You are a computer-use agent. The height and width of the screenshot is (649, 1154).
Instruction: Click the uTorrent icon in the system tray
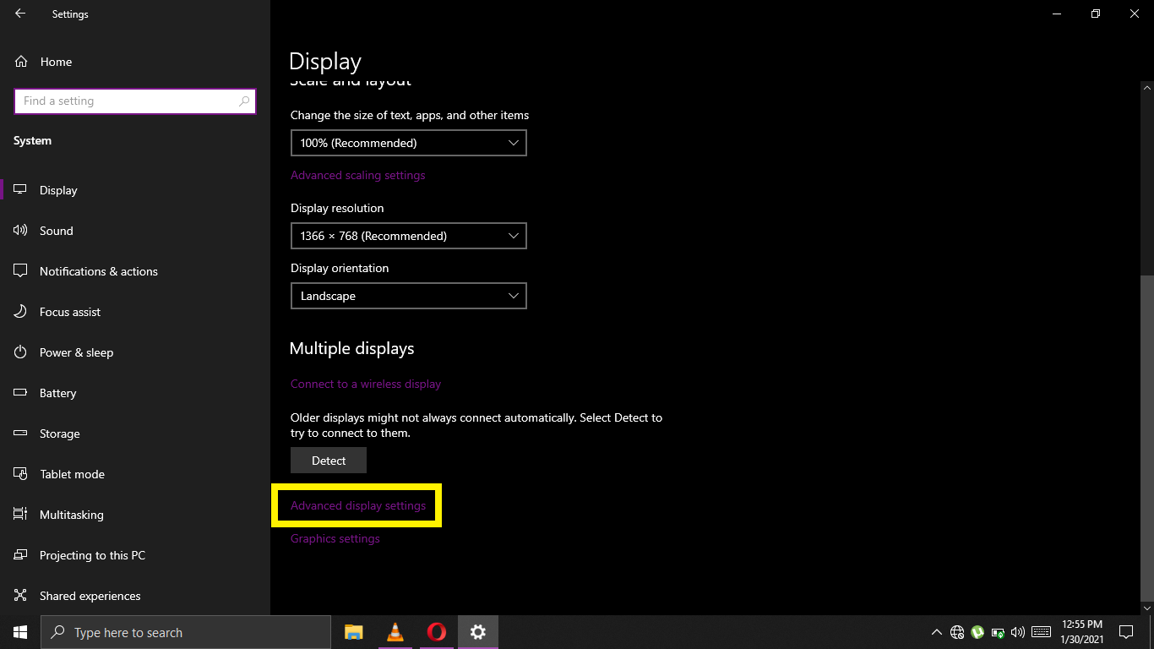click(x=977, y=631)
